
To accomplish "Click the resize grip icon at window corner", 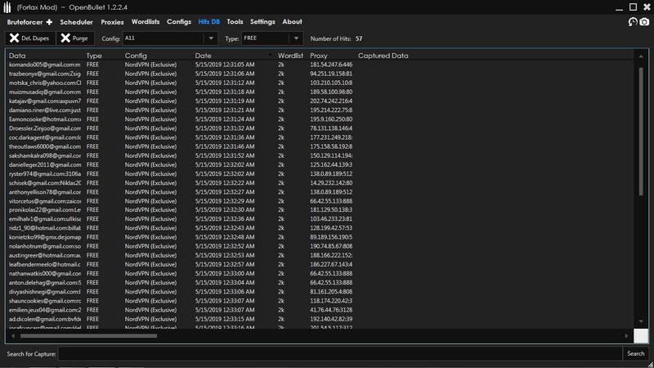I will [x=650, y=364].
